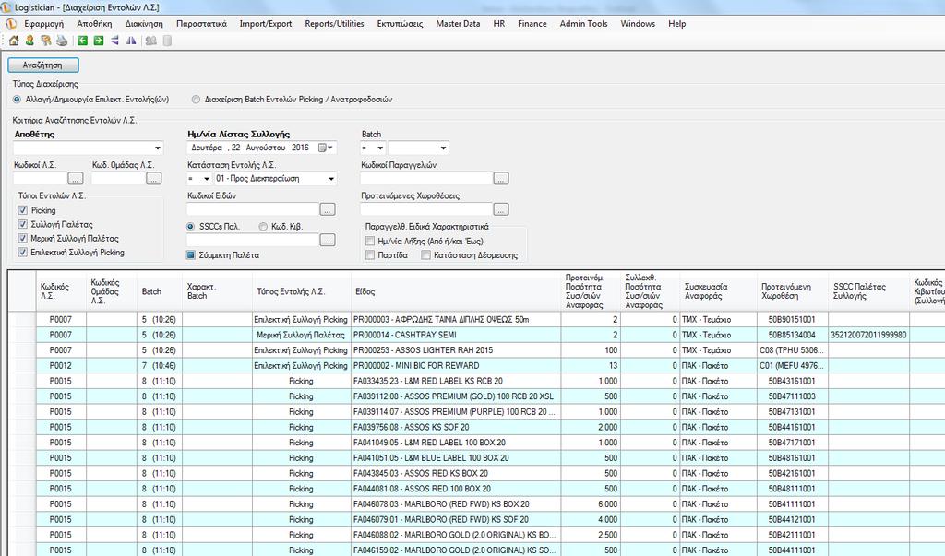The height and width of the screenshot is (556, 945).
Task: Open the Admin Tools menu
Action: 583,24
